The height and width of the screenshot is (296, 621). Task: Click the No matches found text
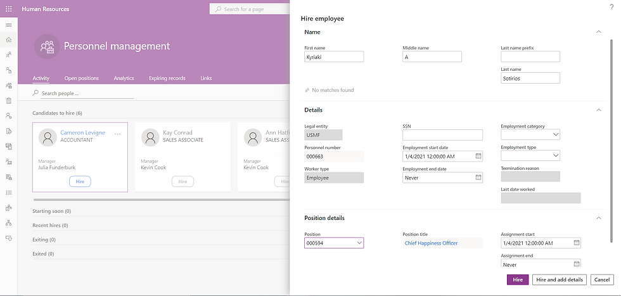point(333,91)
